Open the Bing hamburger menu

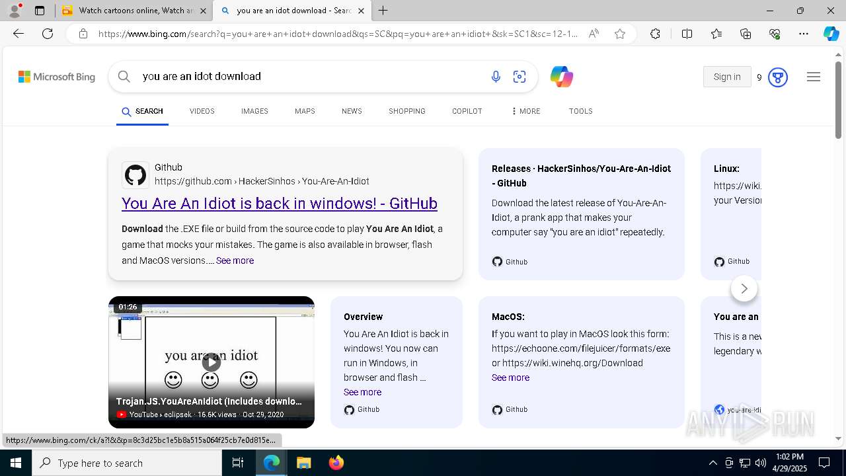[814, 77]
